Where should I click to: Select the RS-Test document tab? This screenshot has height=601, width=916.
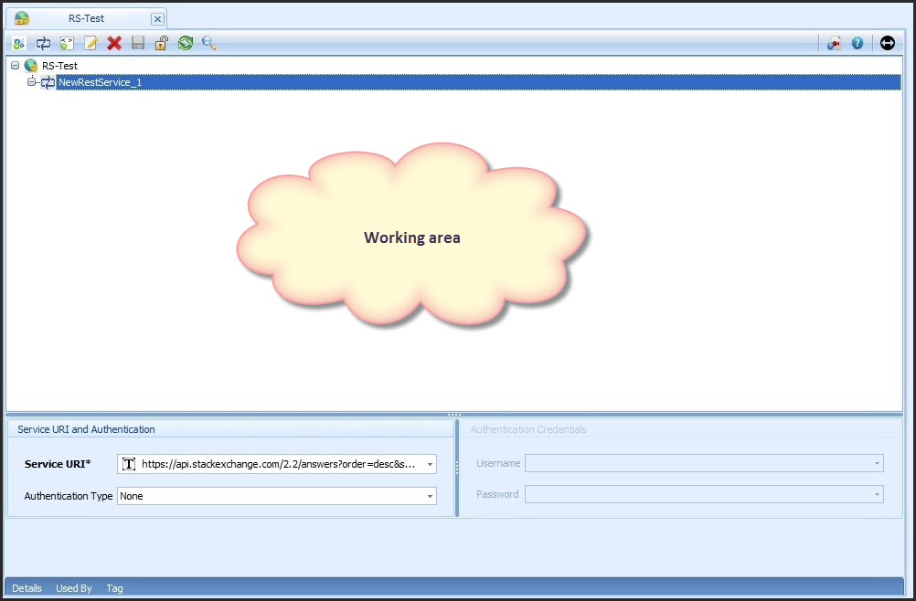(86, 18)
